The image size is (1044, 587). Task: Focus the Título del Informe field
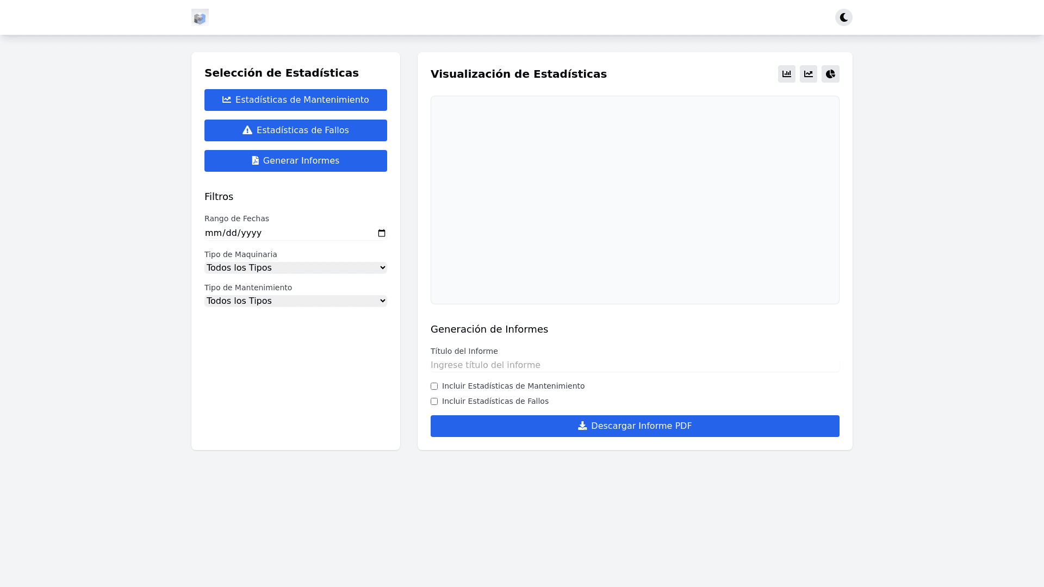635,365
